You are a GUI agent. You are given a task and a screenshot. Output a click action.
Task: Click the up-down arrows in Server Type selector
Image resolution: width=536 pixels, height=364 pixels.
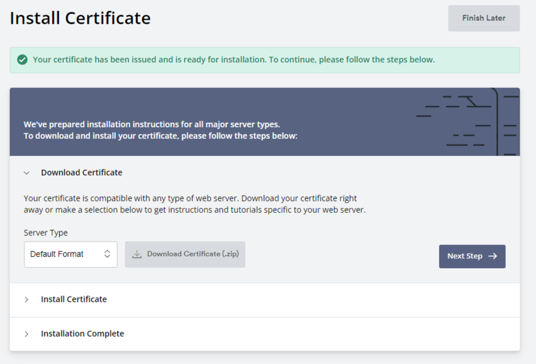tap(107, 254)
